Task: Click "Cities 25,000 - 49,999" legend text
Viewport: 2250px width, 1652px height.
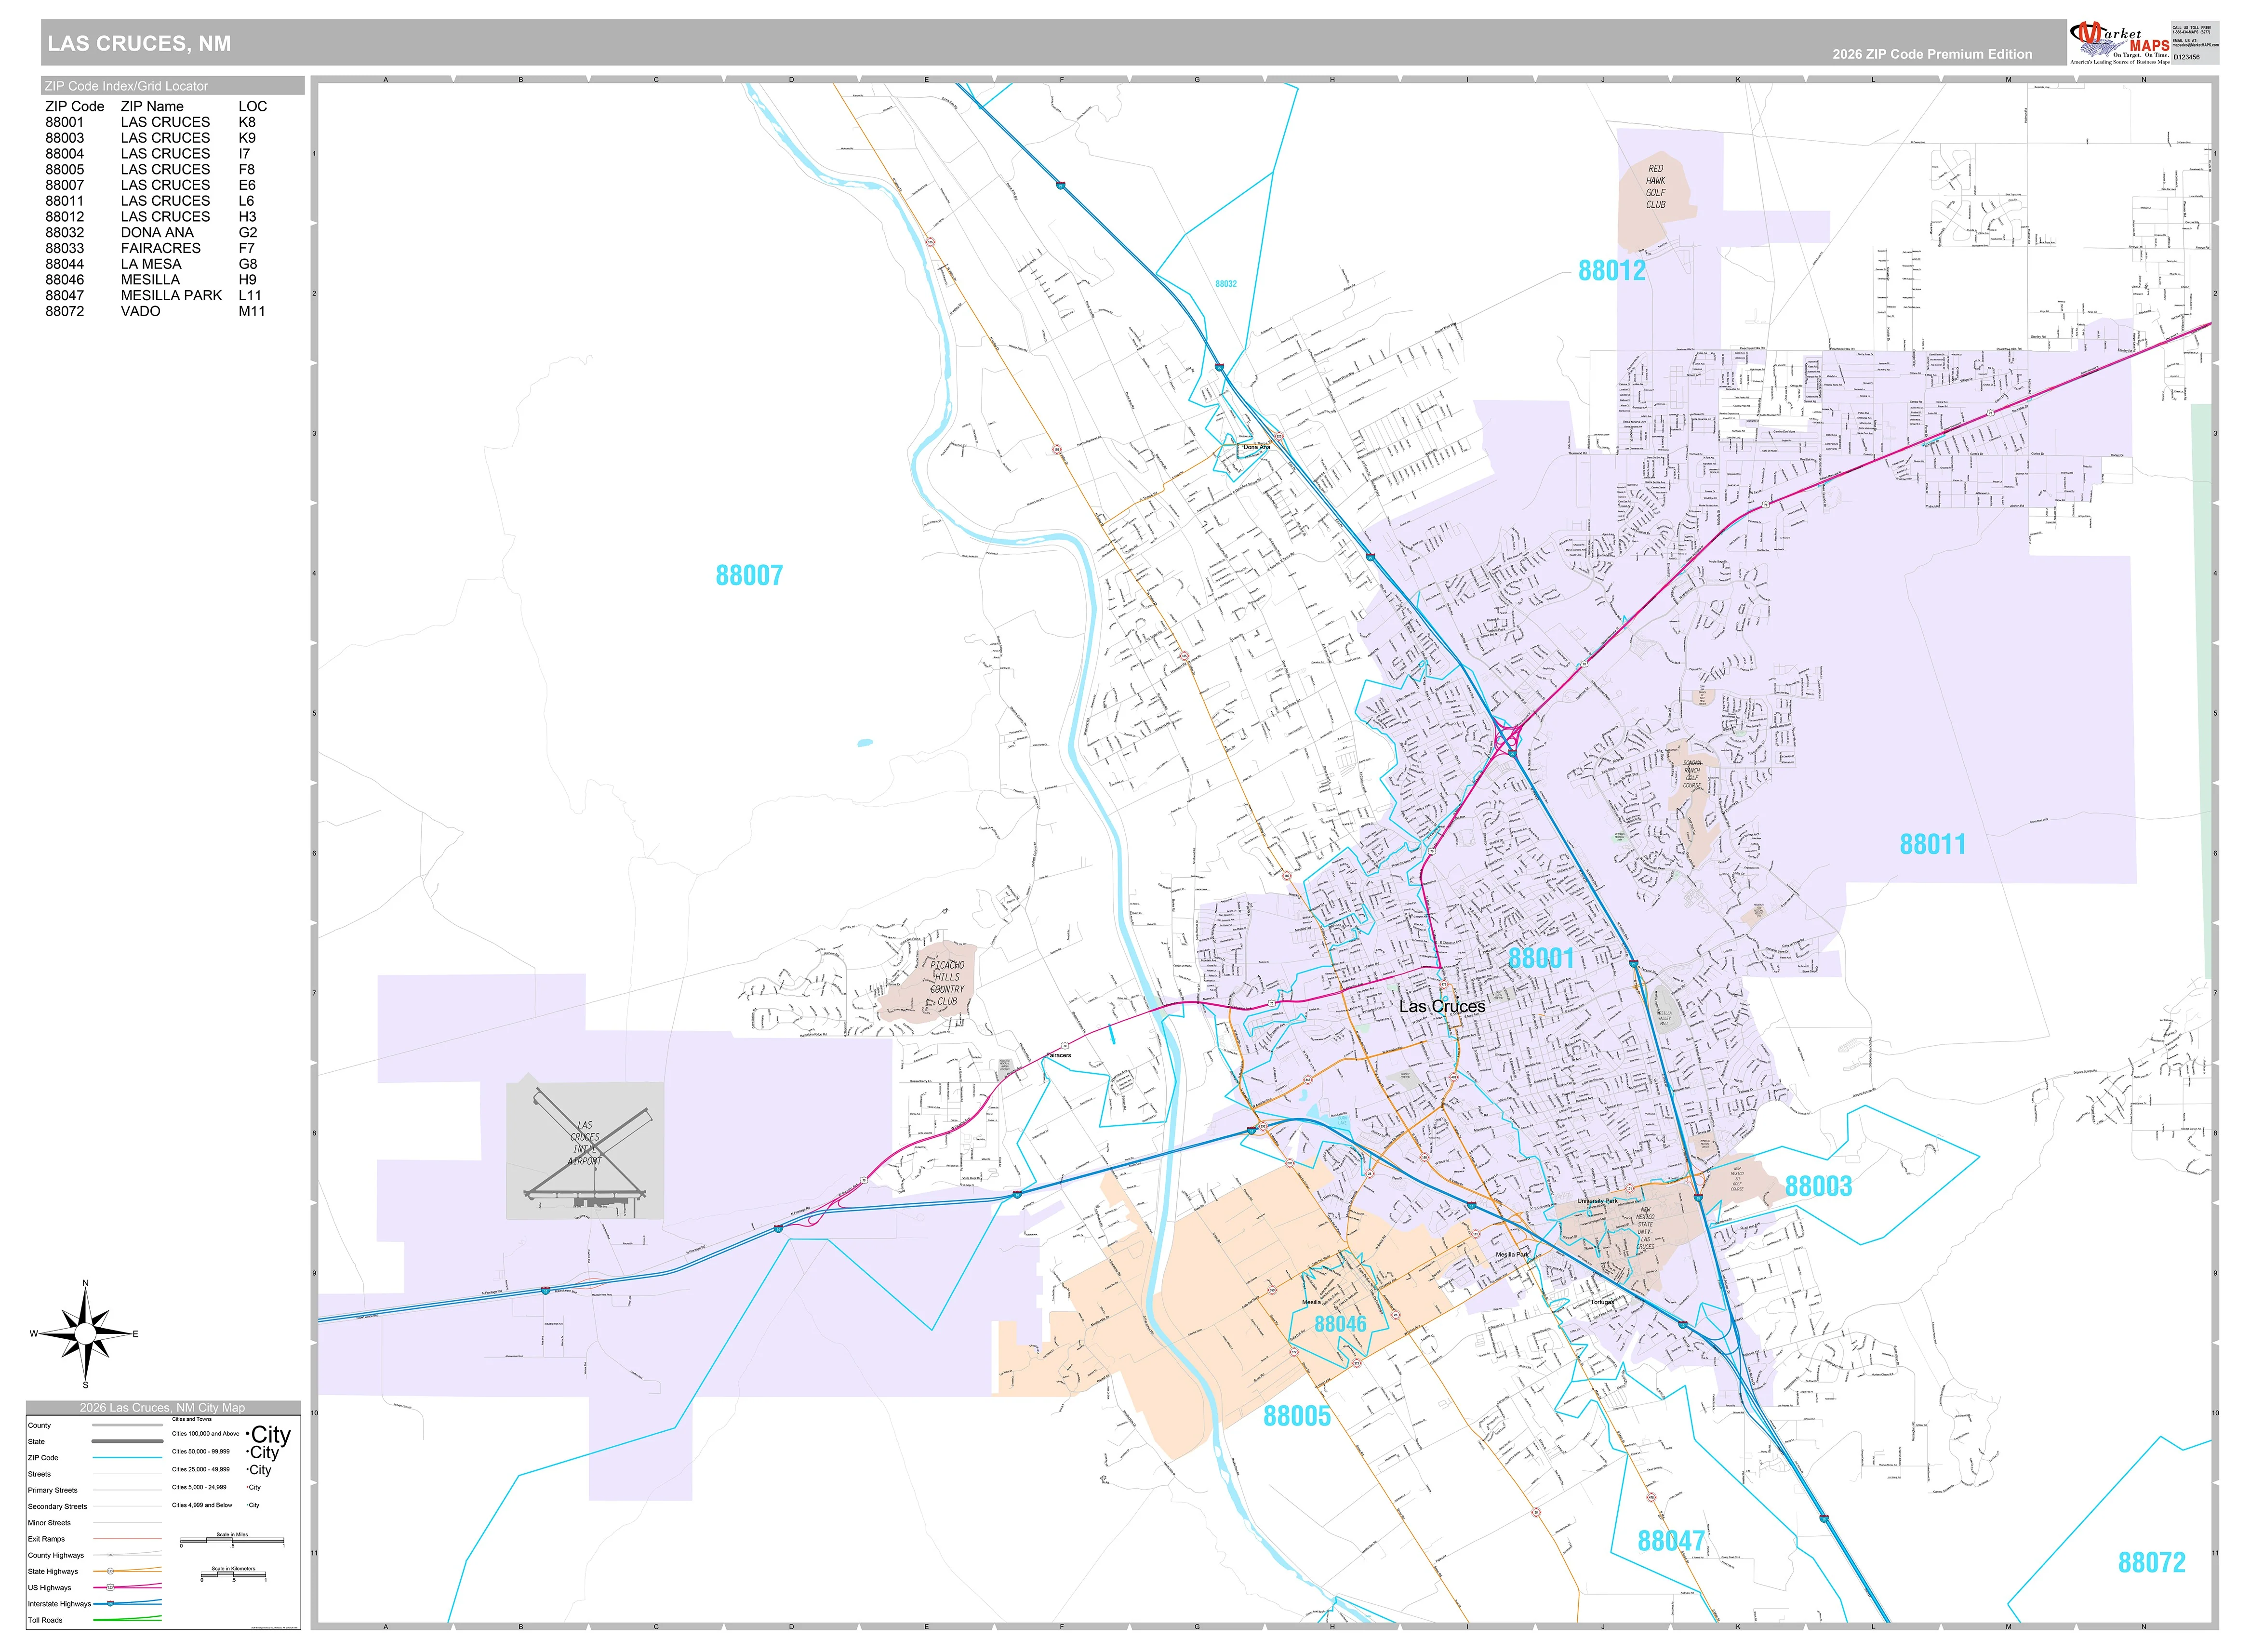Action: pyautogui.click(x=200, y=1469)
